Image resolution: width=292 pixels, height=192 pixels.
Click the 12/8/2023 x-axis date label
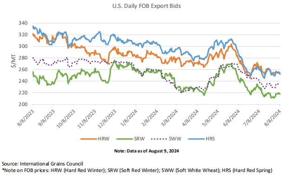pyautogui.click(x=107, y=119)
